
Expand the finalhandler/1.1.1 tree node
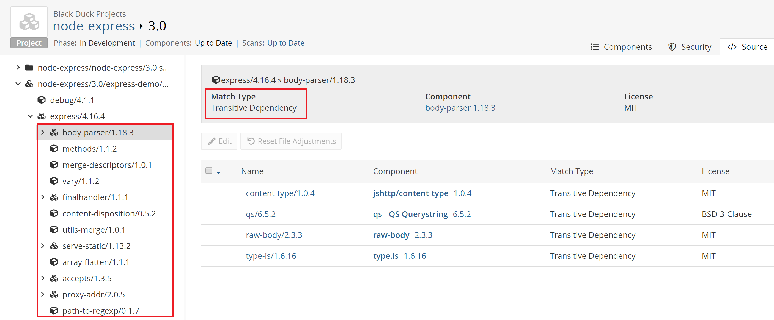[x=43, y=197]
